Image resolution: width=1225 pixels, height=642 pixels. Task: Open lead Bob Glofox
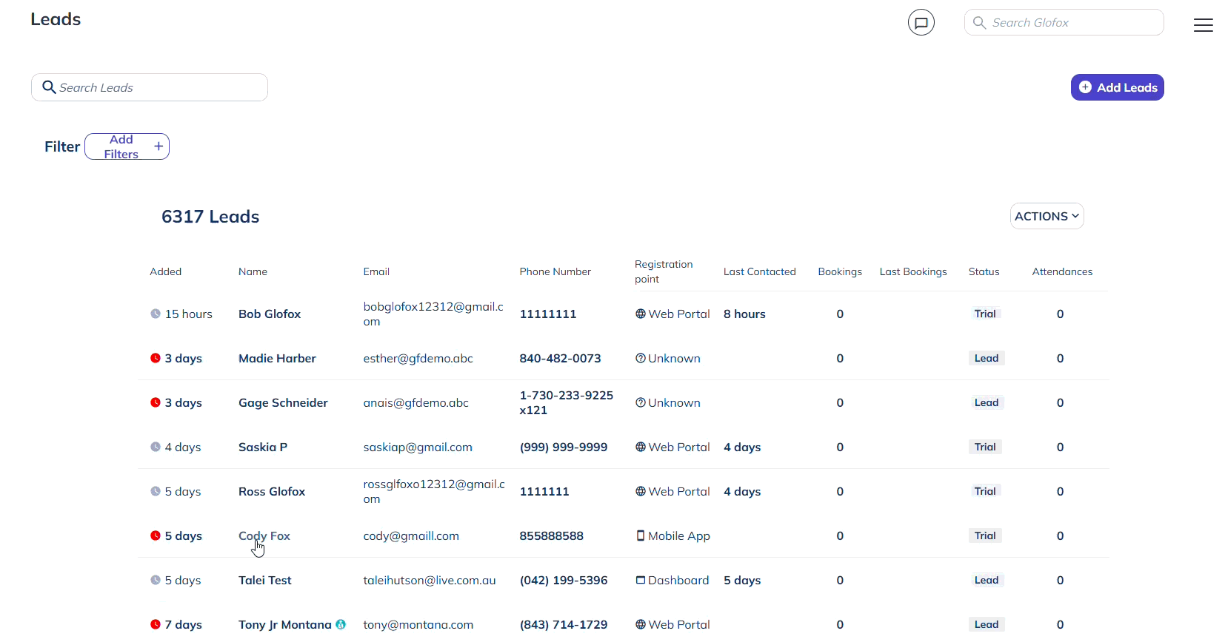point(270,314)
